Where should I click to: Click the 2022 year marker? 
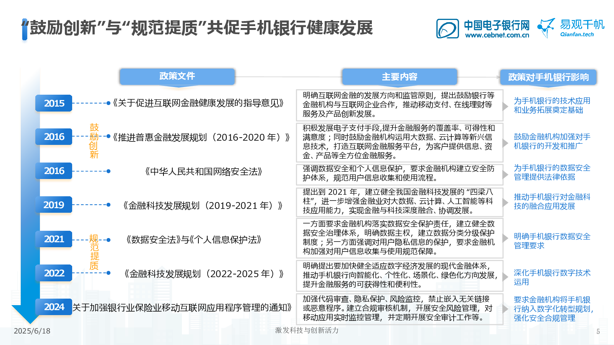[54, 273]
